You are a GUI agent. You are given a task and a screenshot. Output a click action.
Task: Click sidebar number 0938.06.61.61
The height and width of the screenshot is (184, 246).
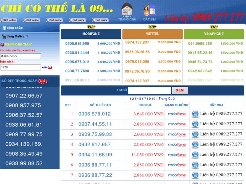click(x=24, y=125)
